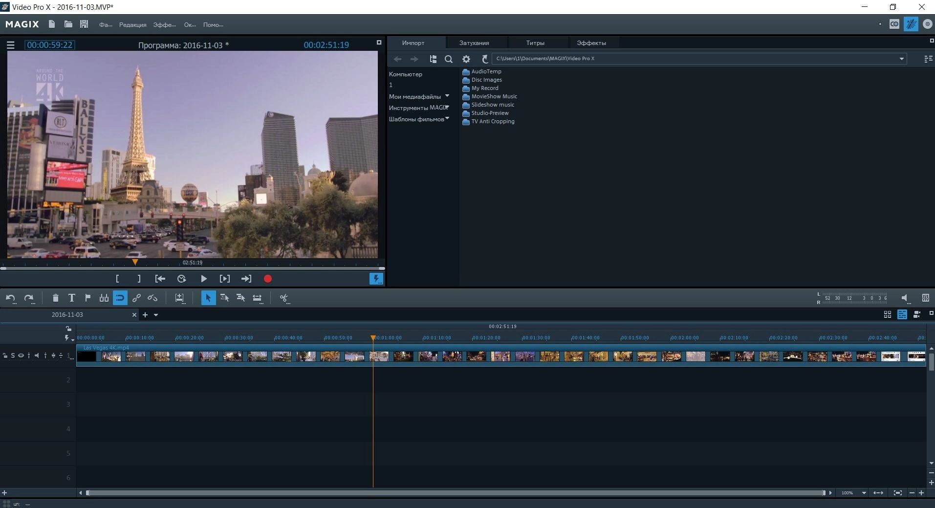Select the stretch mouse mode tool
The image size is (935, 508).
[257, 298]
